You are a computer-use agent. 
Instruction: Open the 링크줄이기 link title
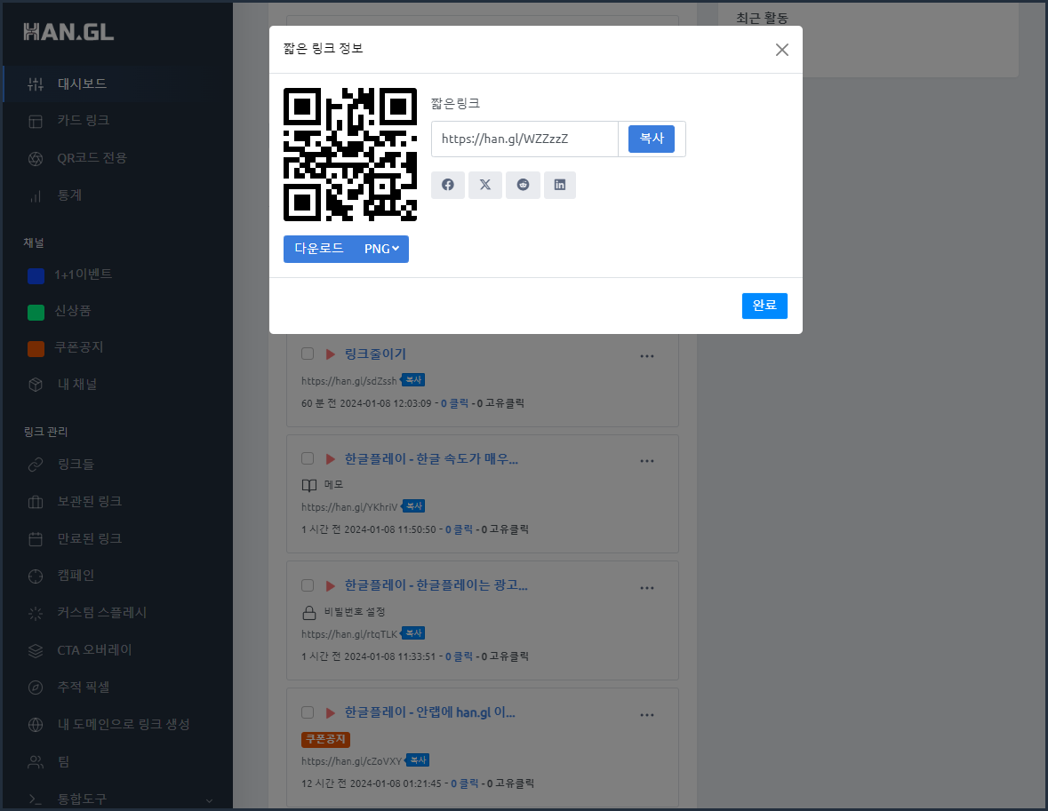375,354
